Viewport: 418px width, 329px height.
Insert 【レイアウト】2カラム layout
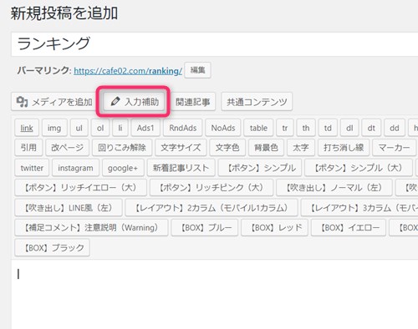[x=212, y=208]
